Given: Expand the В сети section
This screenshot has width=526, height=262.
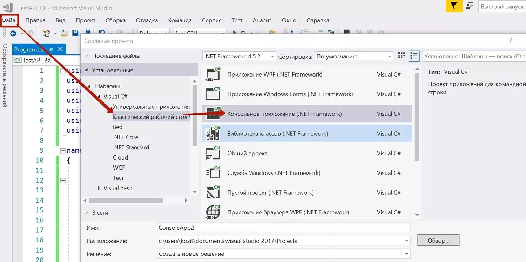Looking at the screenshot, I should [x=87, y=213].
